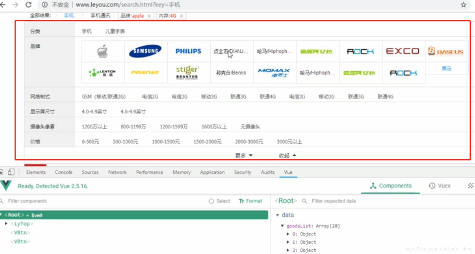The image size is (475, 254).
Task: Click the 黑马 brand link
Action: tap(446, 68)
